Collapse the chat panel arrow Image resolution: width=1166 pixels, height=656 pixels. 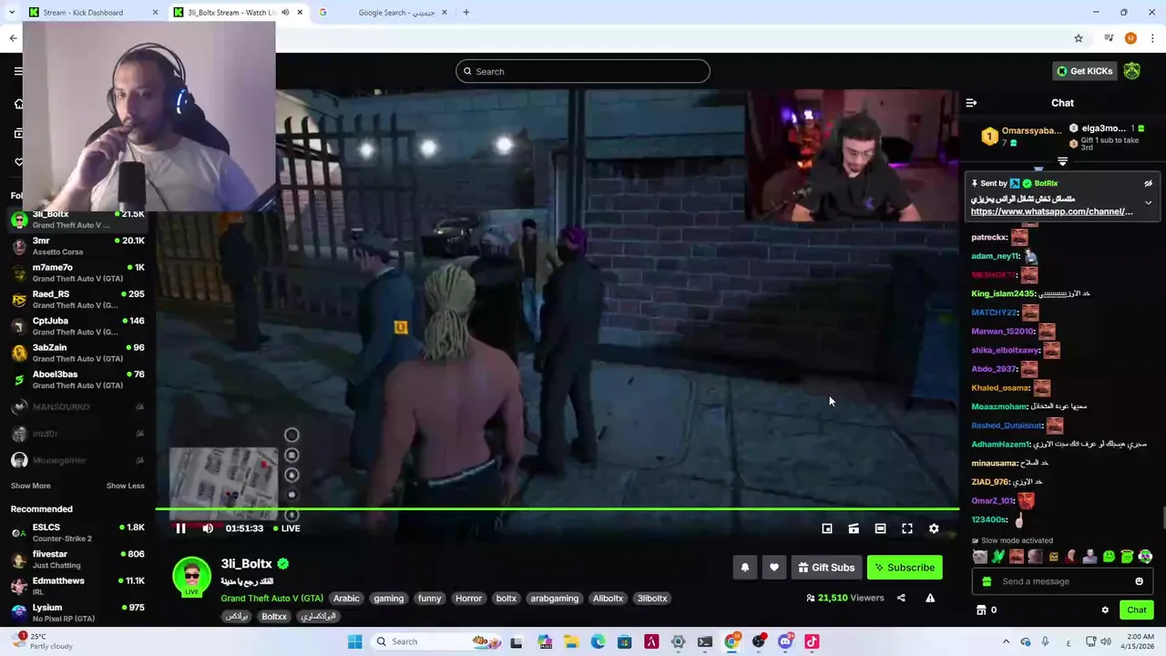[x=971, y=103]
